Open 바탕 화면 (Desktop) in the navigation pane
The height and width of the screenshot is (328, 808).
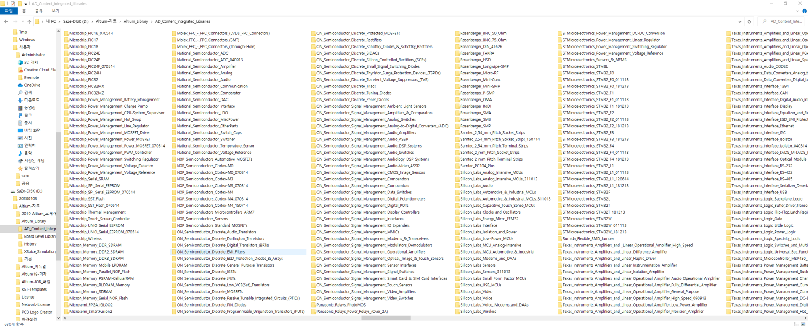pyautogui.click(x=29, y=130)
